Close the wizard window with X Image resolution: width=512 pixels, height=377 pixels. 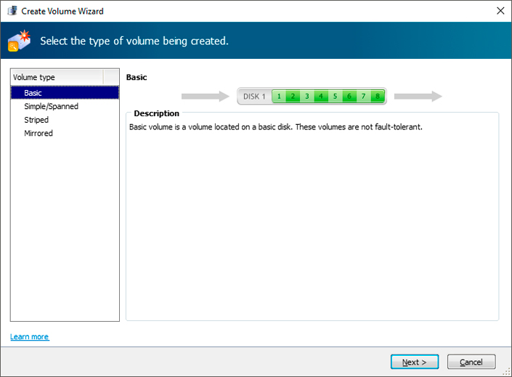point(500,11)
